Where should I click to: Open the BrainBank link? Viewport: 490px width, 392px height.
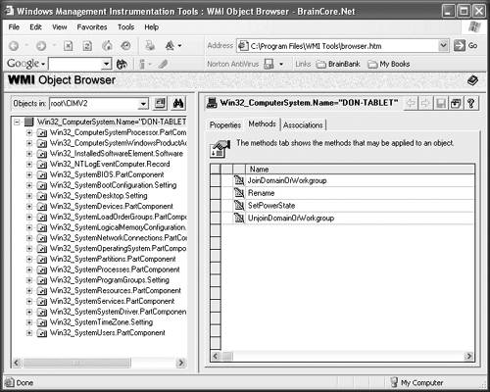338,64
